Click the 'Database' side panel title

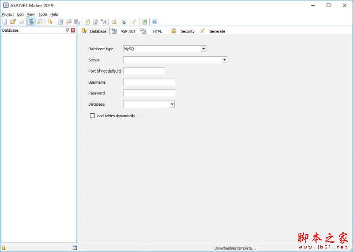[x=10, y=30]
